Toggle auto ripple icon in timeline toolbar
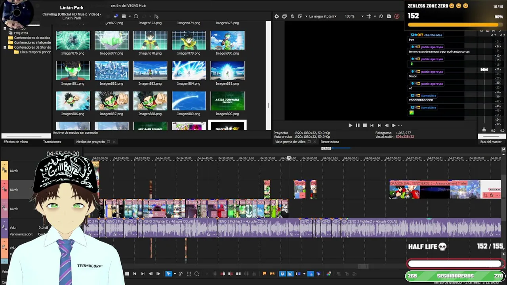The height and width of the screenshot is (285, 507). (x=298, y=274)
